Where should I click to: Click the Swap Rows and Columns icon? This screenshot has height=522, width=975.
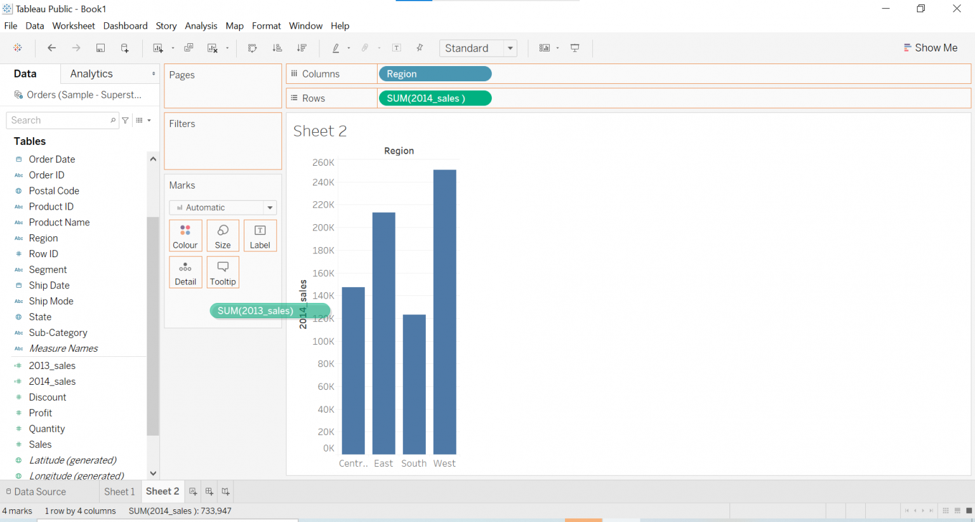point(252,48)
